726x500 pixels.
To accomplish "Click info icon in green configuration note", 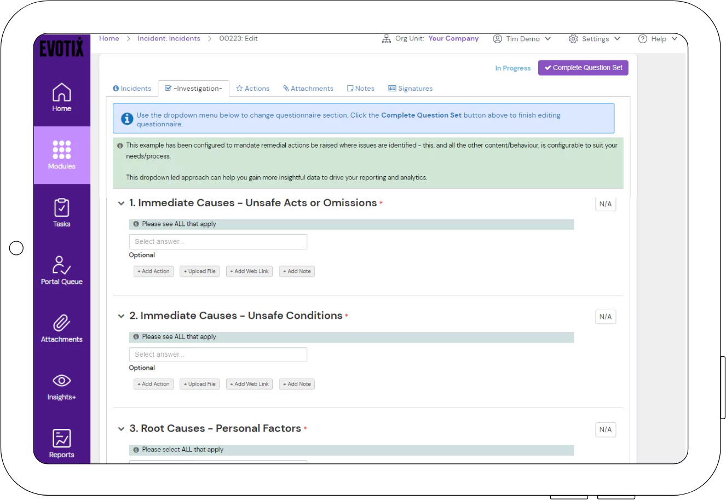I will pos(120,146).
